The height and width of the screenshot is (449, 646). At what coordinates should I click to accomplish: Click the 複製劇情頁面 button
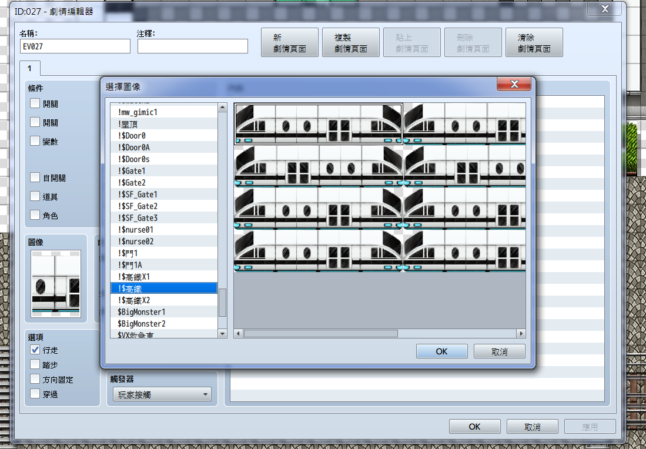click(x=350, y=42)
